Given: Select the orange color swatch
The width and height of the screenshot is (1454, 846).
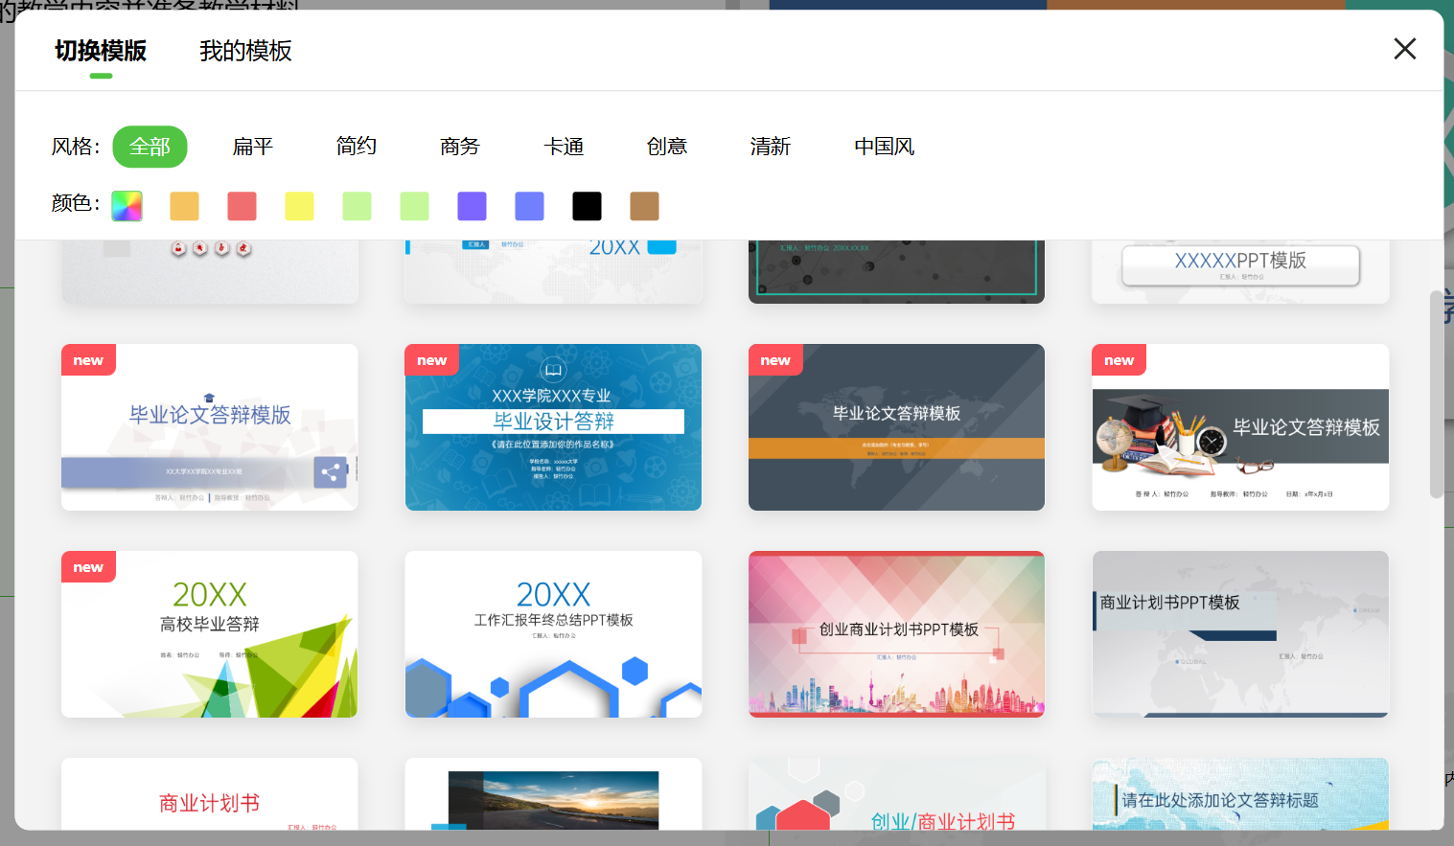Looking at the screenshot, I should [184, 205].
